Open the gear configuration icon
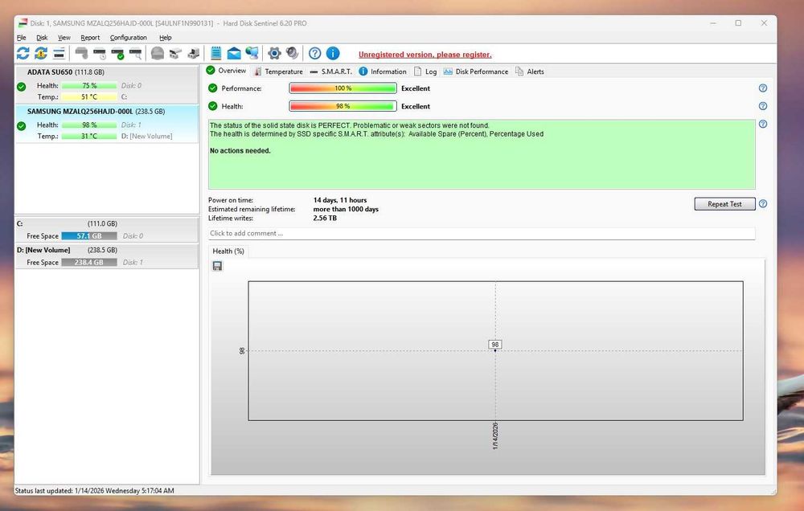Viewport: 804px width, 511px height. click(274, 53)
